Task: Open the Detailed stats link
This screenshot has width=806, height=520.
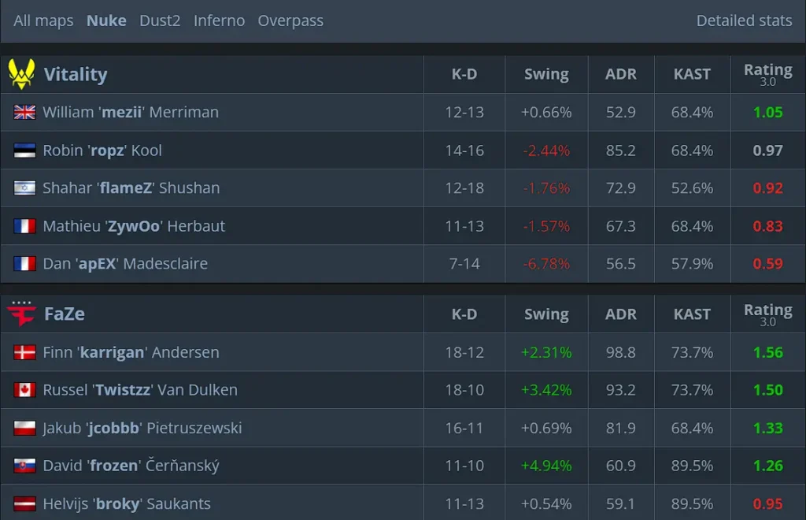Action: tap(744, 20)
